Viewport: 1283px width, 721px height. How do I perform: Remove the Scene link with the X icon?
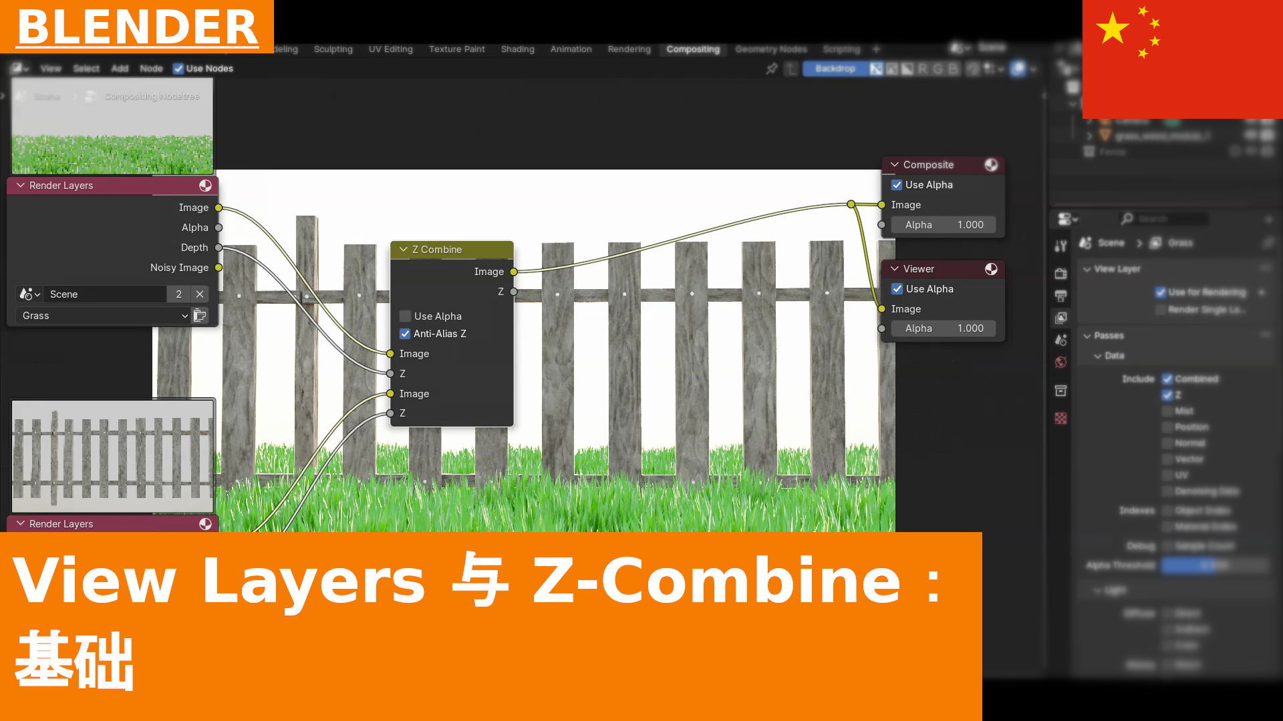click(200, 294)
